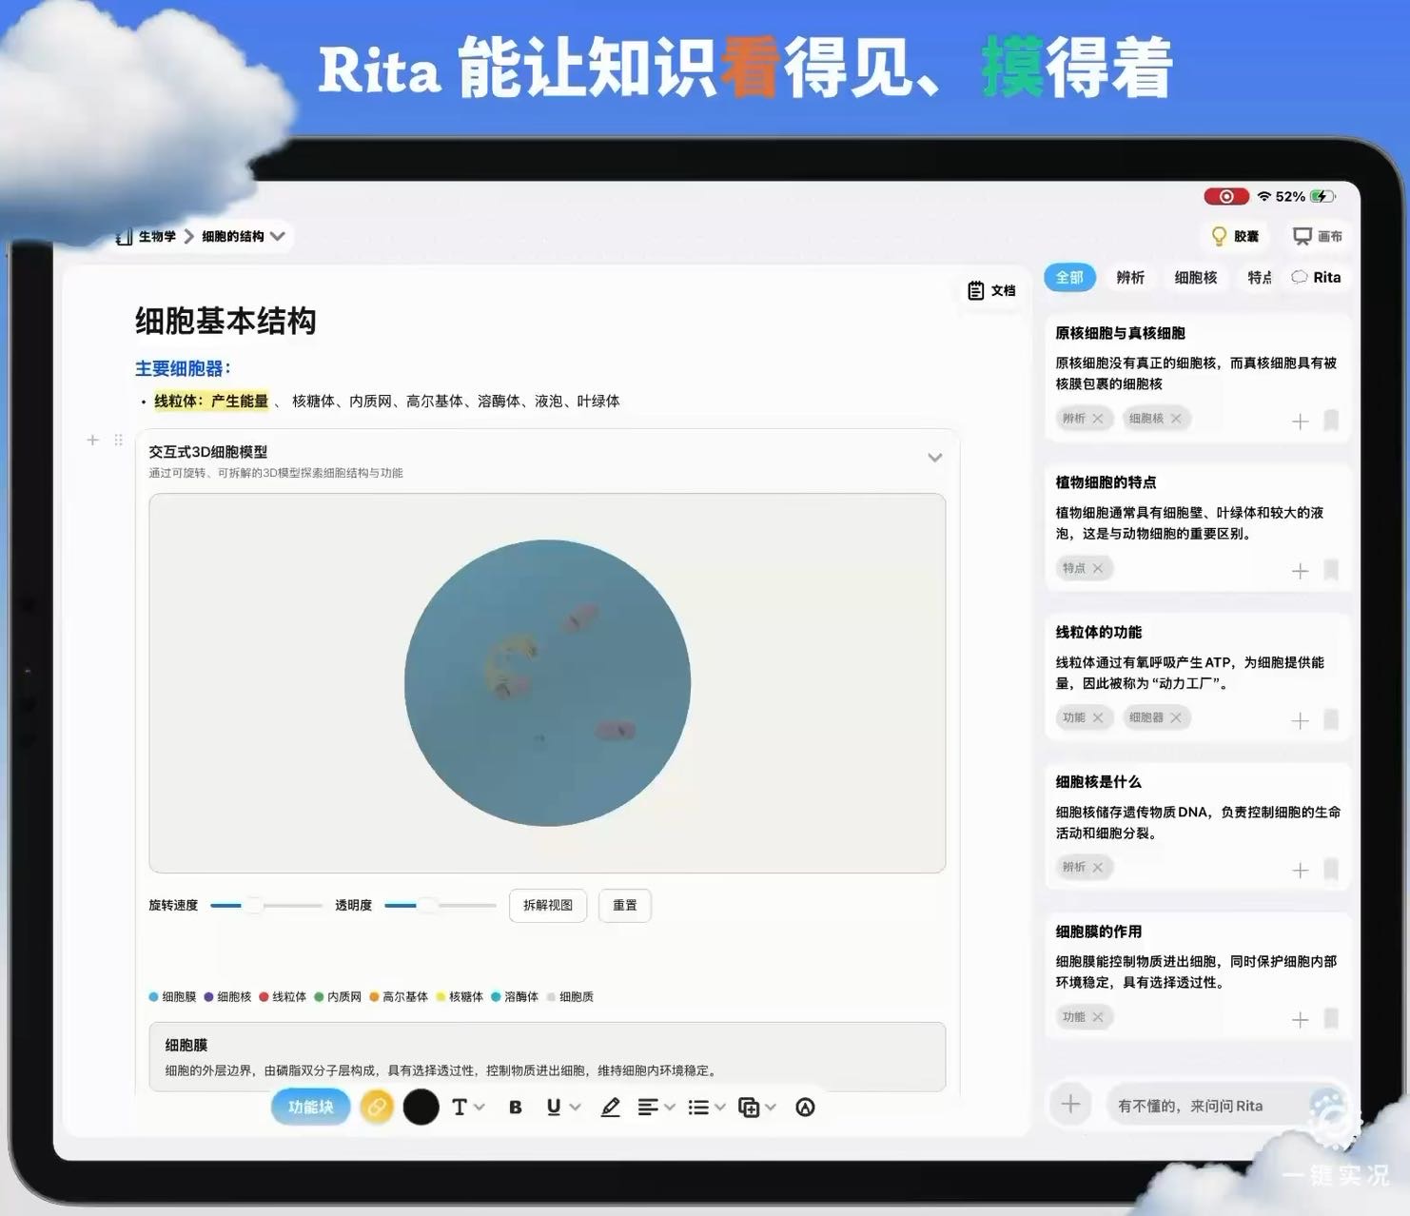Open the black color swatch

(421, 1107)
